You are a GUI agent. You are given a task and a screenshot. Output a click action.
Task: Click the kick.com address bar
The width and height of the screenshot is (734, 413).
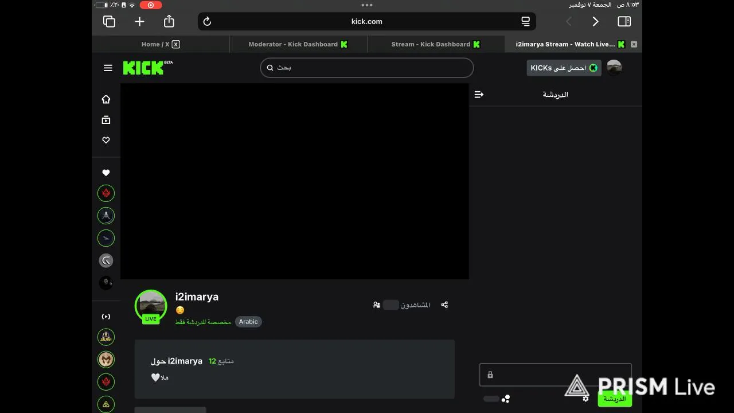click(x=367, y=21)
